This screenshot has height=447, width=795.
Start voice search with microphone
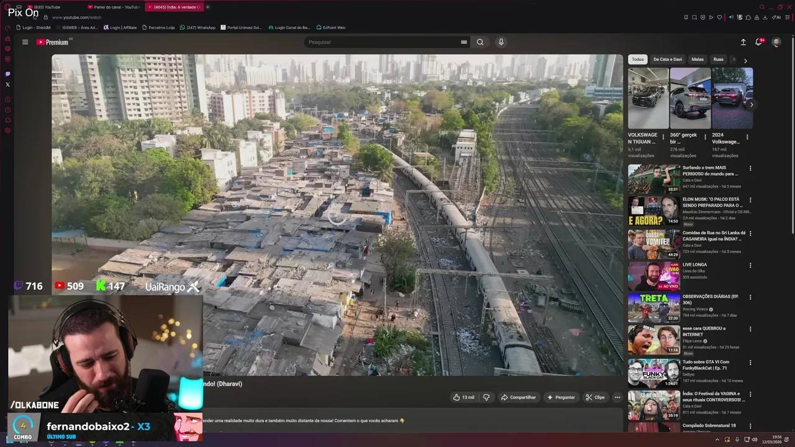click(x=501, y=42)
